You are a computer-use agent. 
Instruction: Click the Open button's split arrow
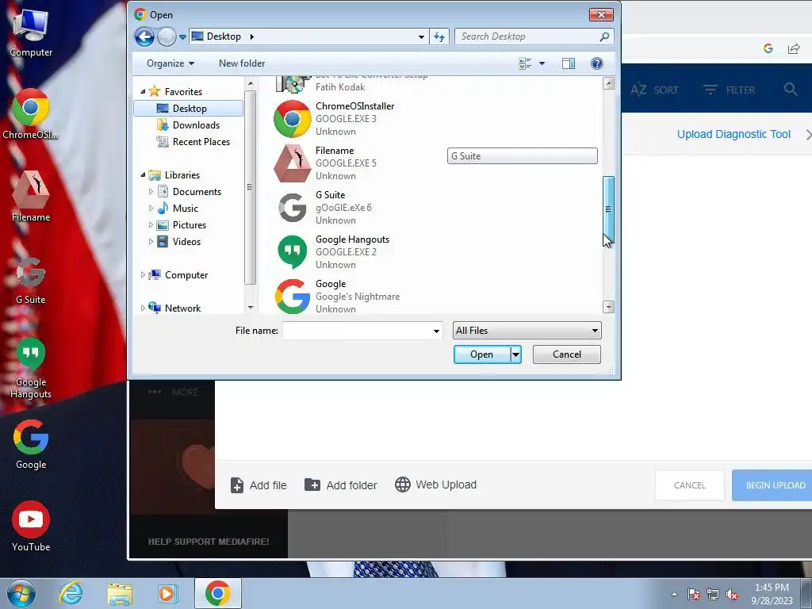[515, 354]
